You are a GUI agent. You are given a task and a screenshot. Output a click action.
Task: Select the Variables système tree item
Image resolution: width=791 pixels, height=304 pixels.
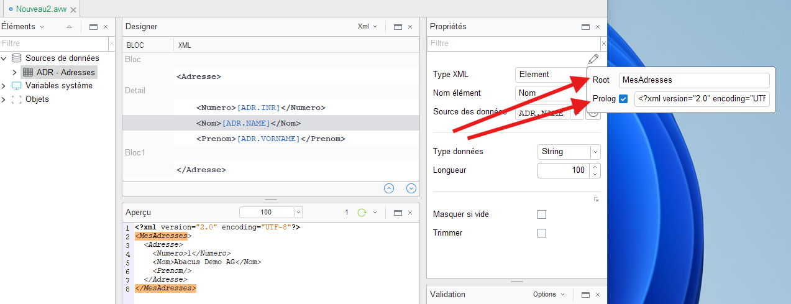pyautogui.click(x=59, y=86)
